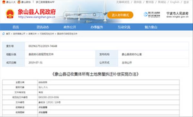Click the 法人,个人 value

tap(43, 87)
